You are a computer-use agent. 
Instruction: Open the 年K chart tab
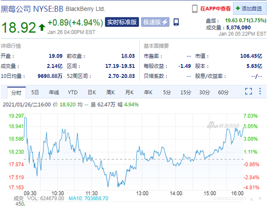tap(148, 92)
